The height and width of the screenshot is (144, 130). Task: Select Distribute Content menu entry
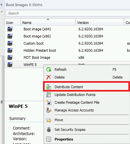[x=86, y=87]
